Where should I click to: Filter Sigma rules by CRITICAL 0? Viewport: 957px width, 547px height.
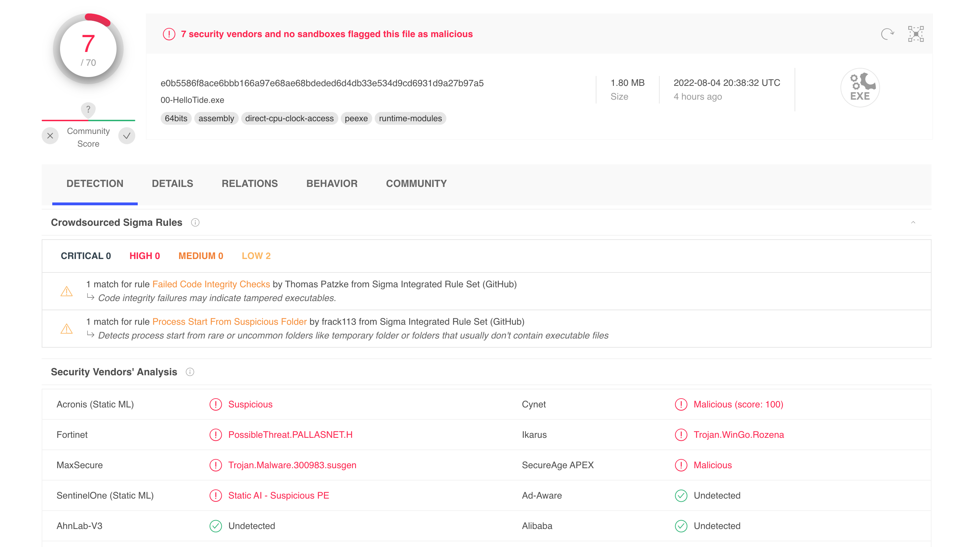[85, 256]
